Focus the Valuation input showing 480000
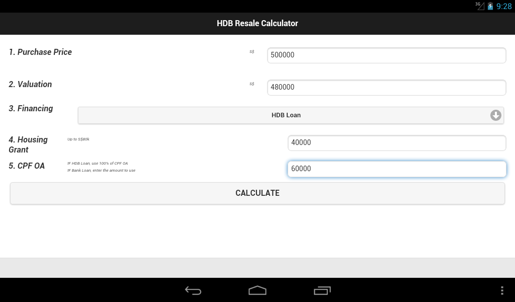The height and width of the screenshot is (302, 515). [387, 88]
